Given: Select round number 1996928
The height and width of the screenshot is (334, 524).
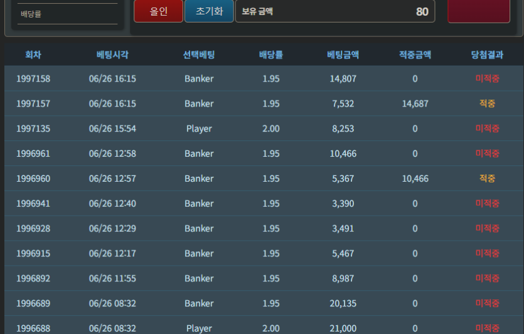Looking at the screenshot, I should (33, 229).
